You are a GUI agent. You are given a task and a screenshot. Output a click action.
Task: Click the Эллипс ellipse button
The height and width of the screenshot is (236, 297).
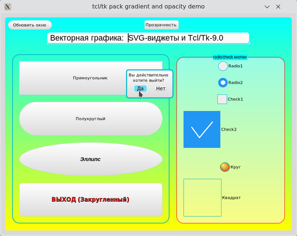91,159
